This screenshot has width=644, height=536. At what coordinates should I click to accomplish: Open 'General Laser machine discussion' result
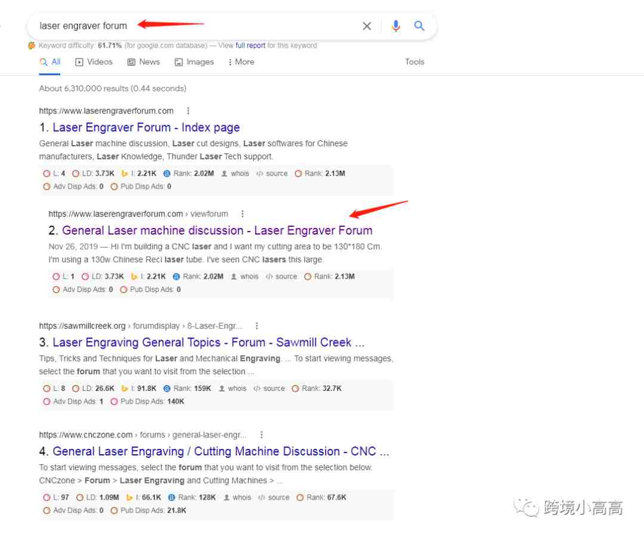pos(217,230)
